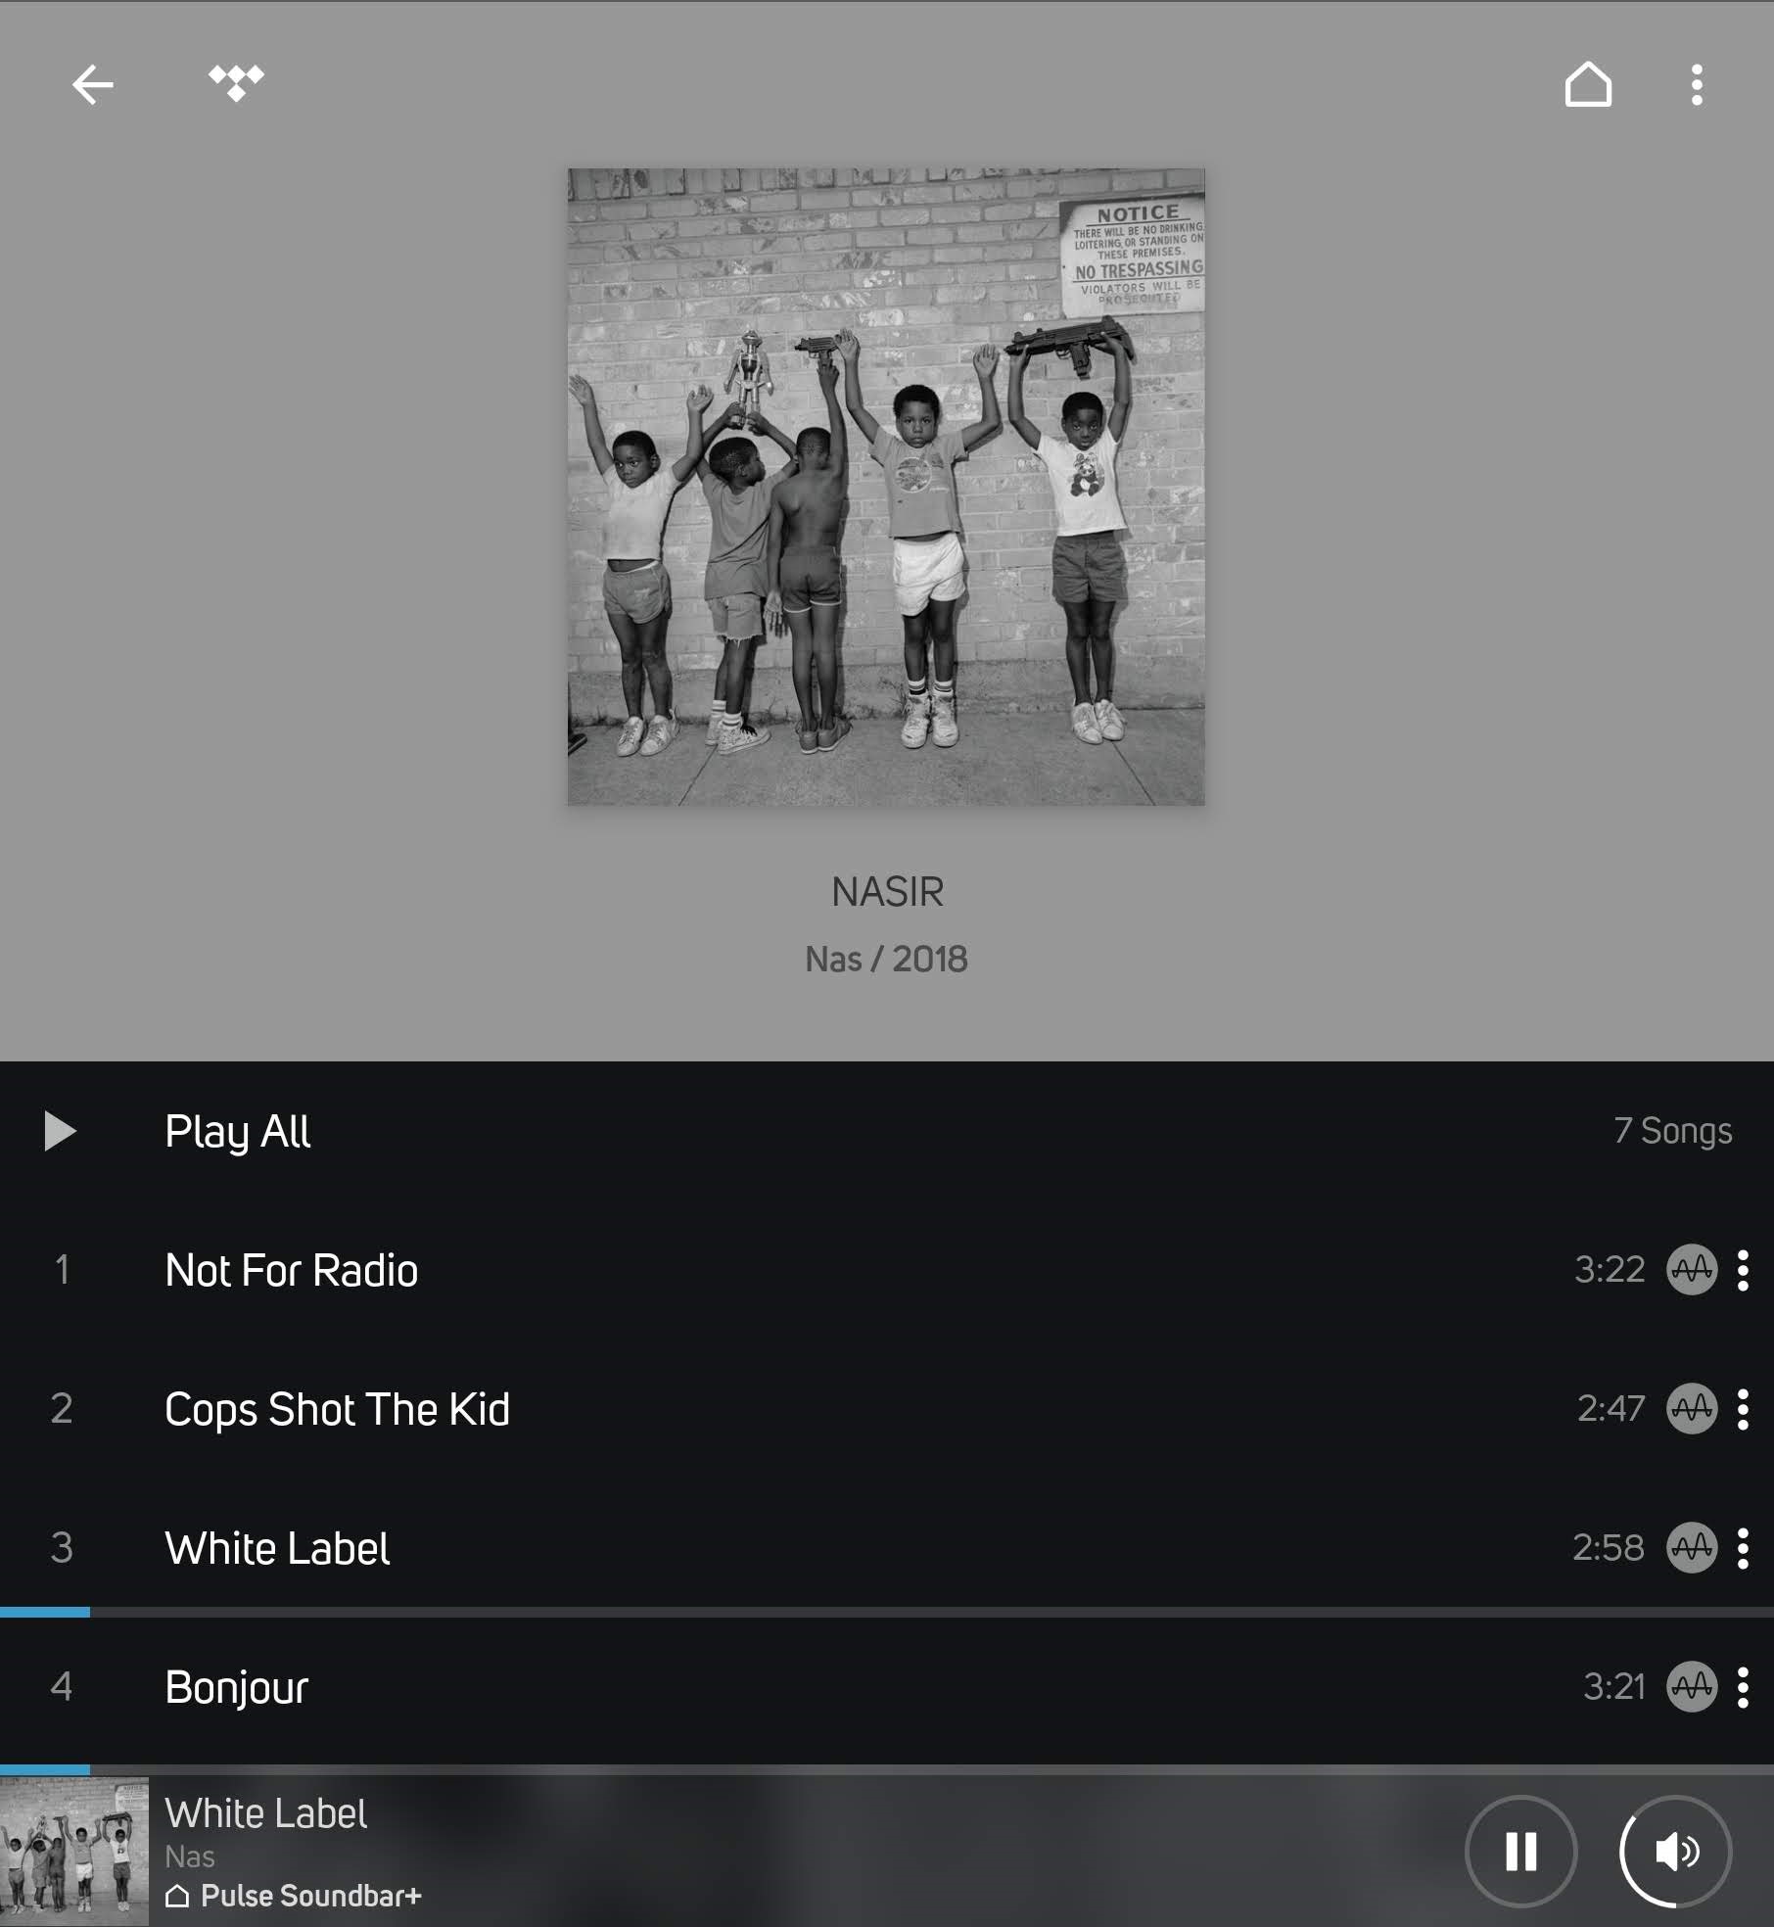Select Pulse Soundbar+ player name
Screen dimensions: 1774x1927
click(x=310, y=1896)
